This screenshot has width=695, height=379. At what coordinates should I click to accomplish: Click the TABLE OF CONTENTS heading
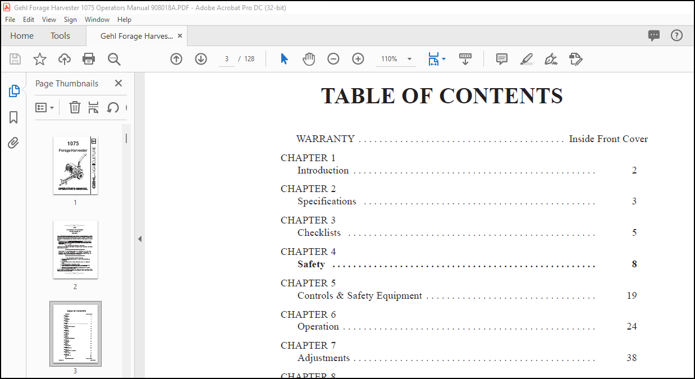[442, 96]
